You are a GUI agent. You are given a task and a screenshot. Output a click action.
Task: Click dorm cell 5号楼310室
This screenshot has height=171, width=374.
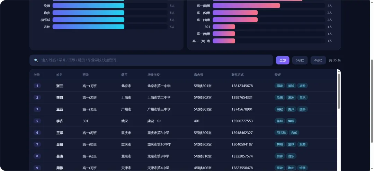point(203,156)
